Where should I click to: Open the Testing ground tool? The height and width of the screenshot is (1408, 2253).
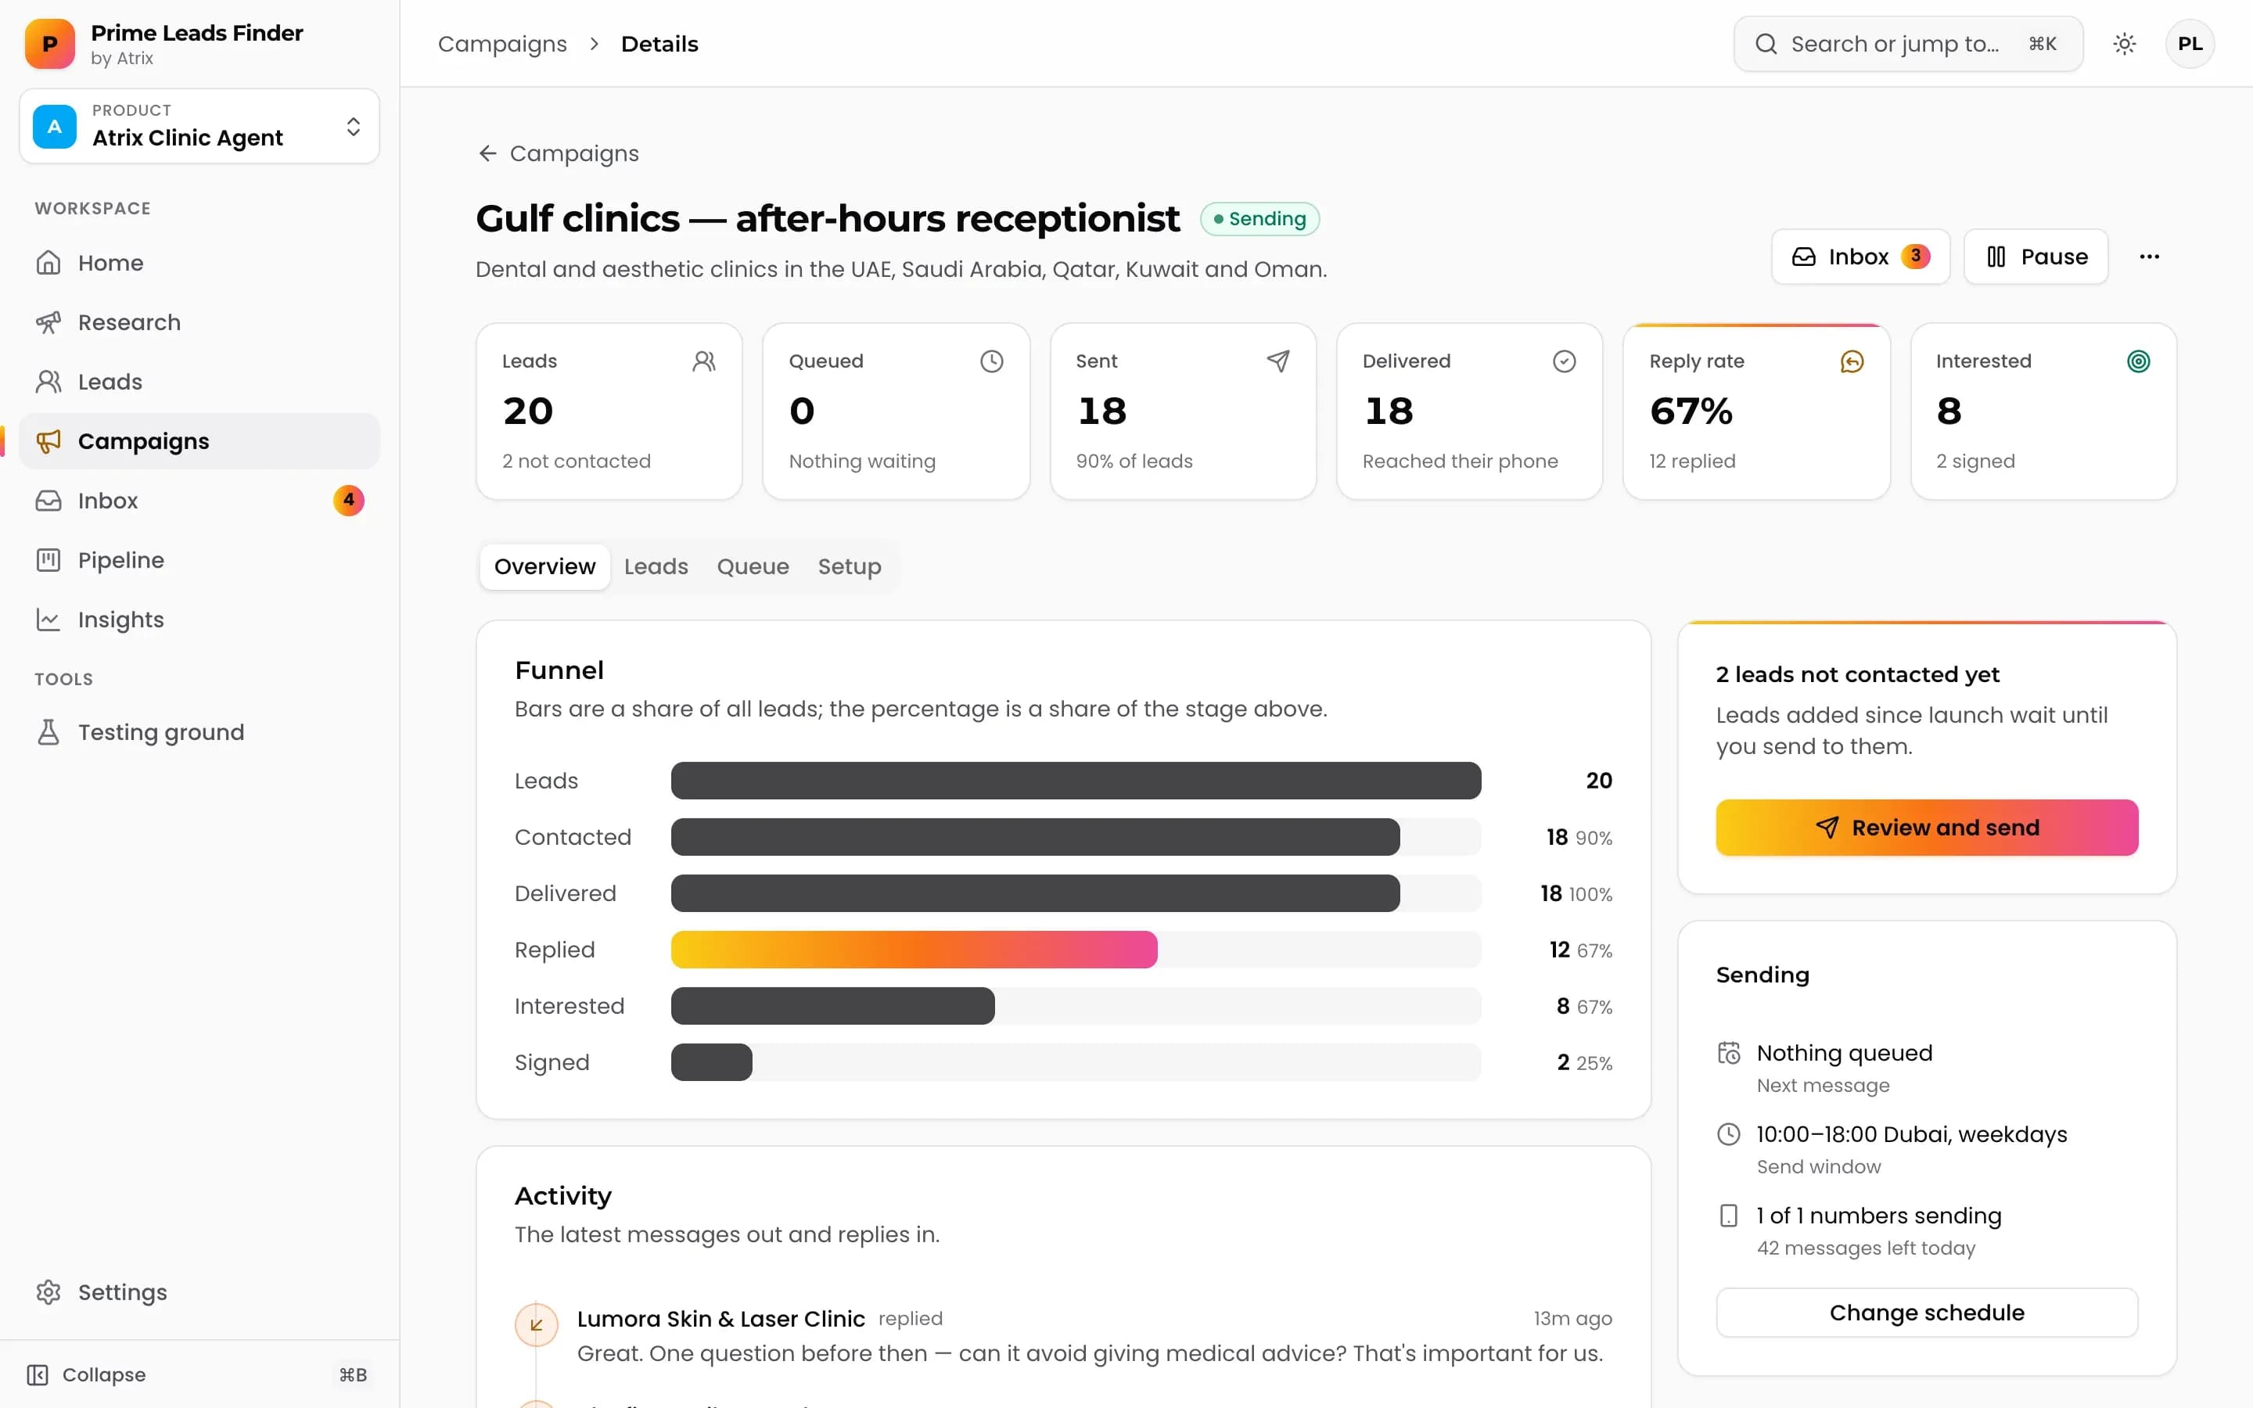[199, 733]
